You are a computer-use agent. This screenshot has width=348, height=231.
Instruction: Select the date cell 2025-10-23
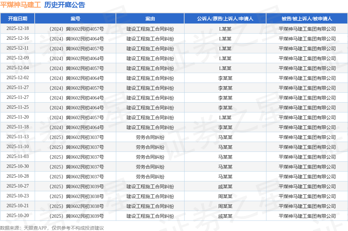[x=18, y=196]
